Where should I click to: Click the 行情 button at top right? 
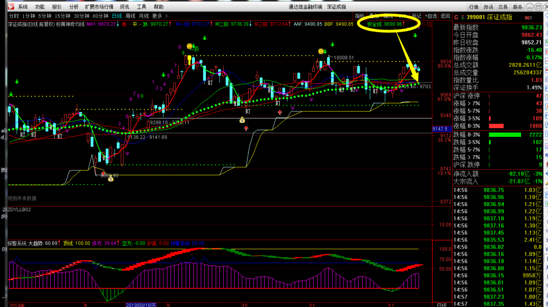tap(474, 7)
